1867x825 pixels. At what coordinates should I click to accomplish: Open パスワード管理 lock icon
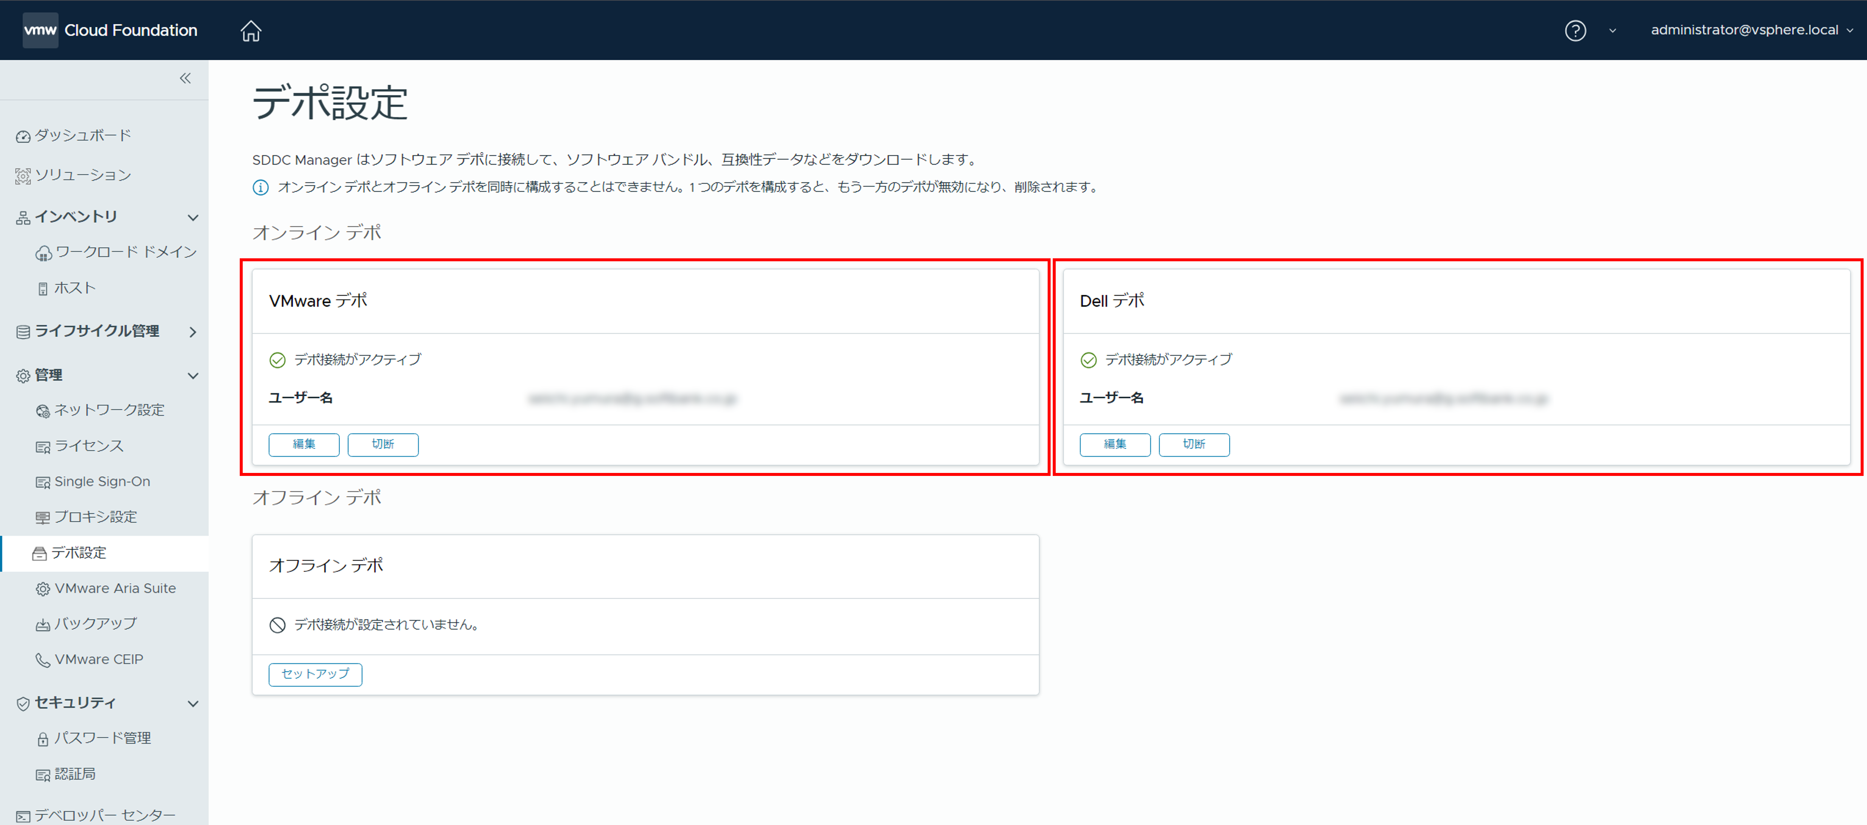(x=43, y=739)
